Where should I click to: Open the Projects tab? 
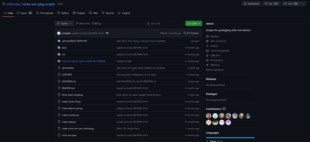79,13
